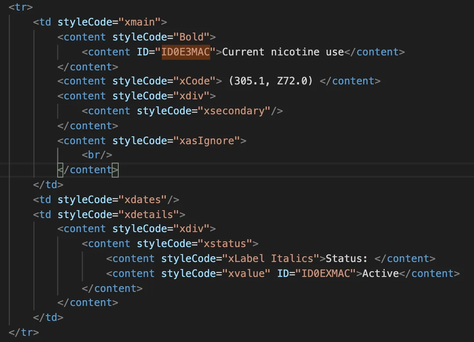Click the "Status:" label text

(x=346, y=258)
